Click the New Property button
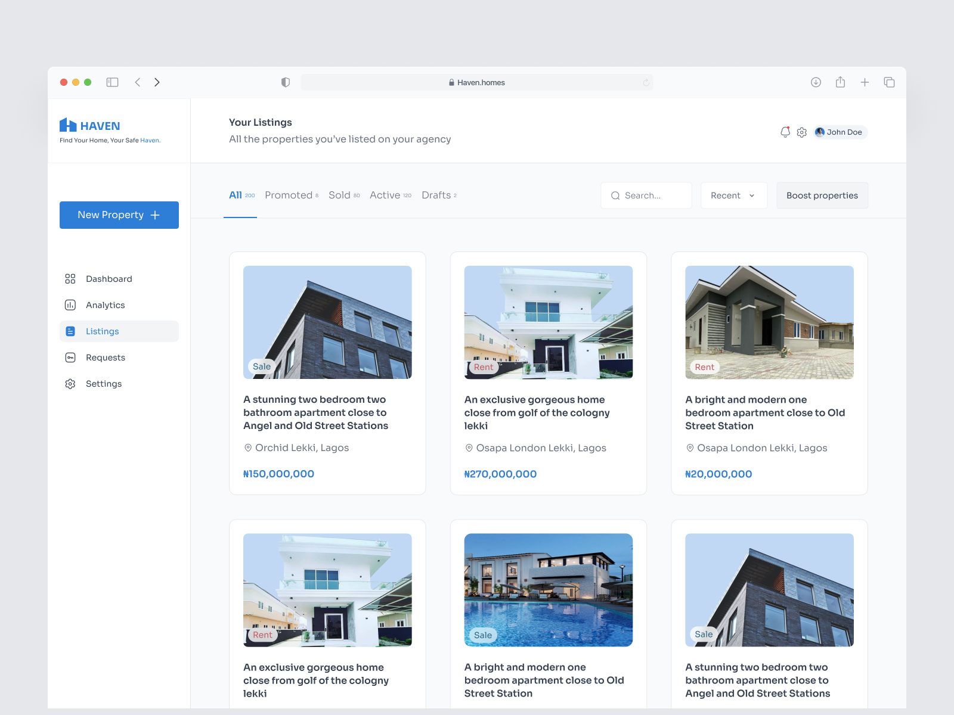This screenshot has width=954, height=715. tap(119, 214)
